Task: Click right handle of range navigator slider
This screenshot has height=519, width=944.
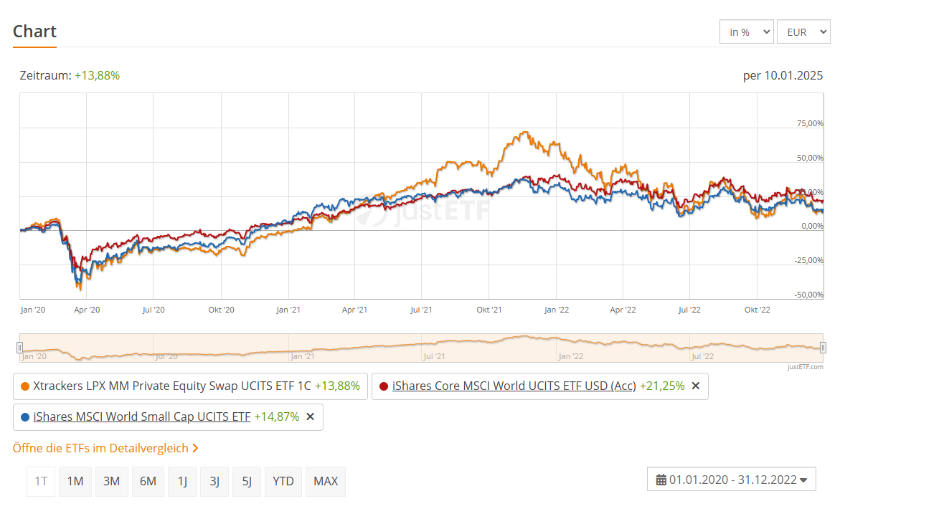Action: [823, 348]
